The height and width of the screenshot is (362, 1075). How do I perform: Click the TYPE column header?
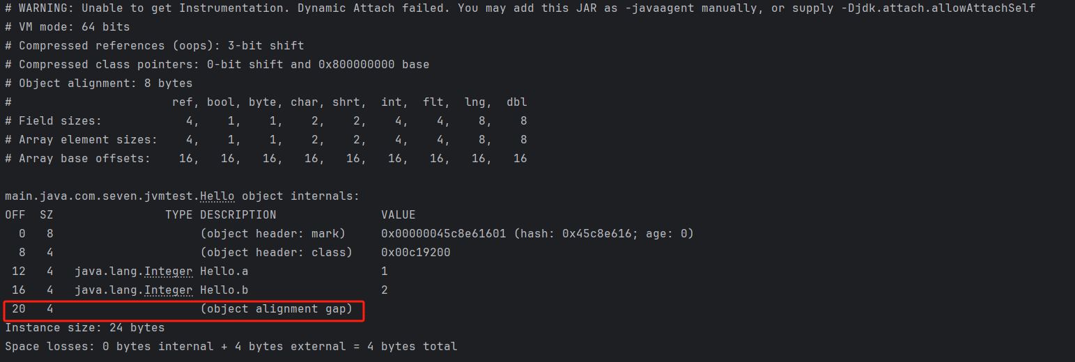tap(178, 215)
